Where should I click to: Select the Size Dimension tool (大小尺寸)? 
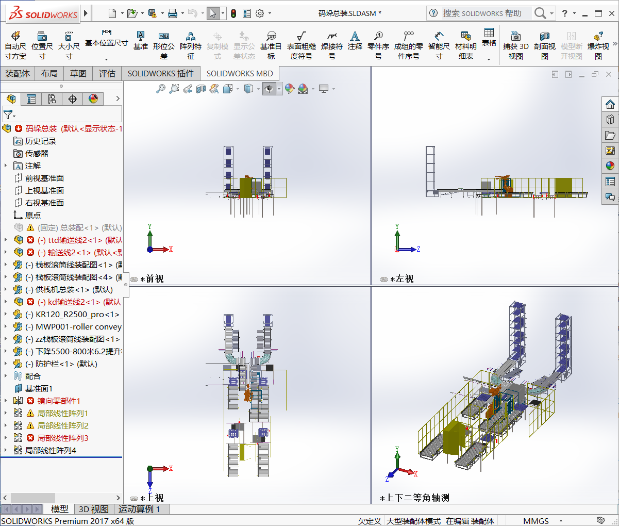coord(69,45)
